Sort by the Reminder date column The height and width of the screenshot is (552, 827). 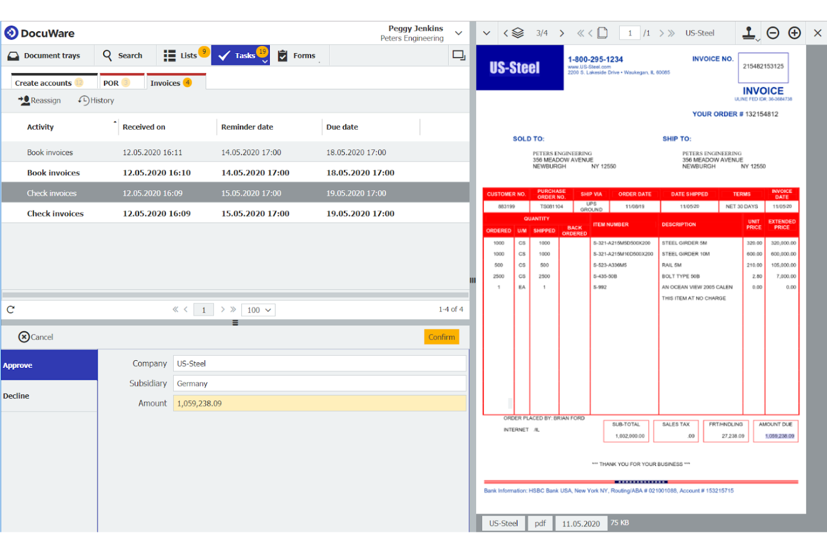[247, 127]
